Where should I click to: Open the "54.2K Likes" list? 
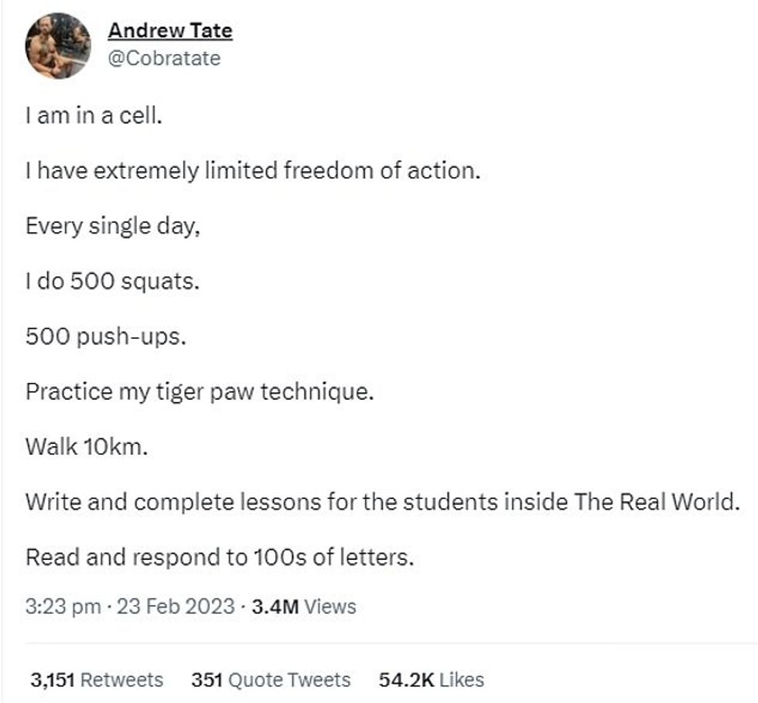(432, 680)
